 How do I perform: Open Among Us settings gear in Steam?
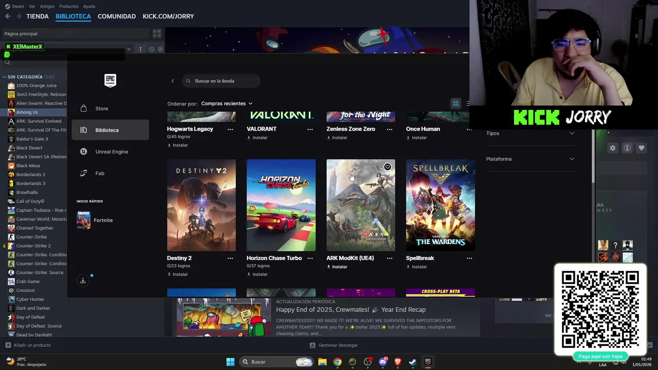(613, 148)
